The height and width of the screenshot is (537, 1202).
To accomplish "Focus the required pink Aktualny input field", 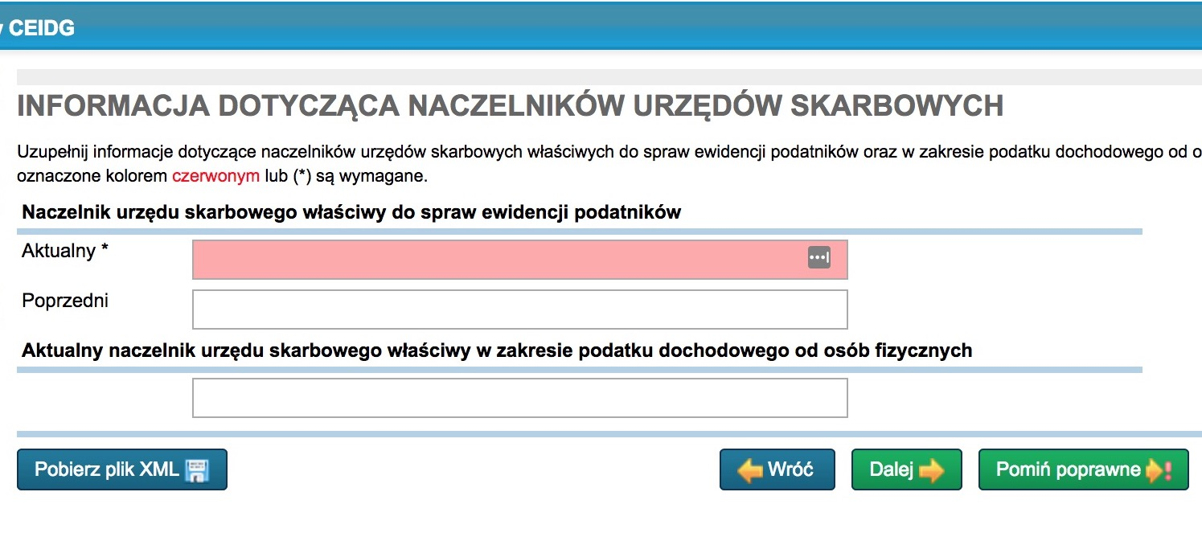I will 498,259.
